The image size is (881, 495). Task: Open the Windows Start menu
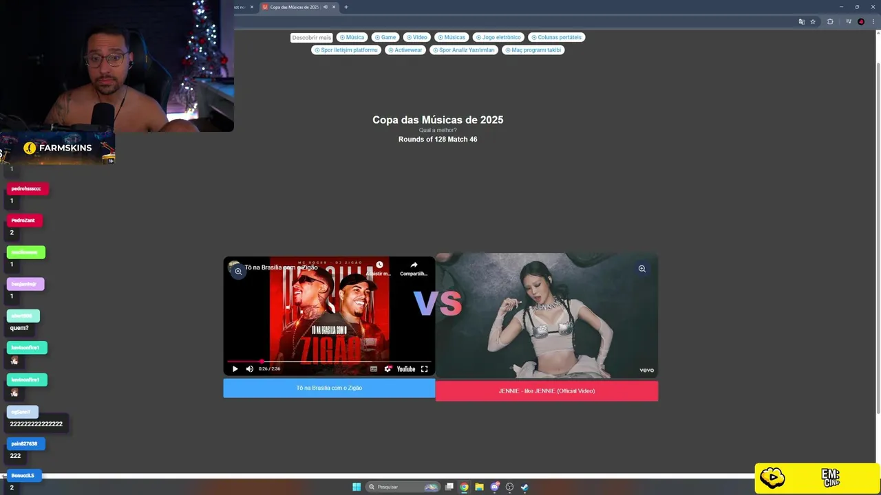357,487
